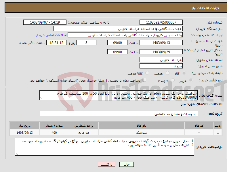Open the اطلاعات تماس خریدار link
This screenshot has height=172, width=227.
pyautogui.click(x=51, y=35)
